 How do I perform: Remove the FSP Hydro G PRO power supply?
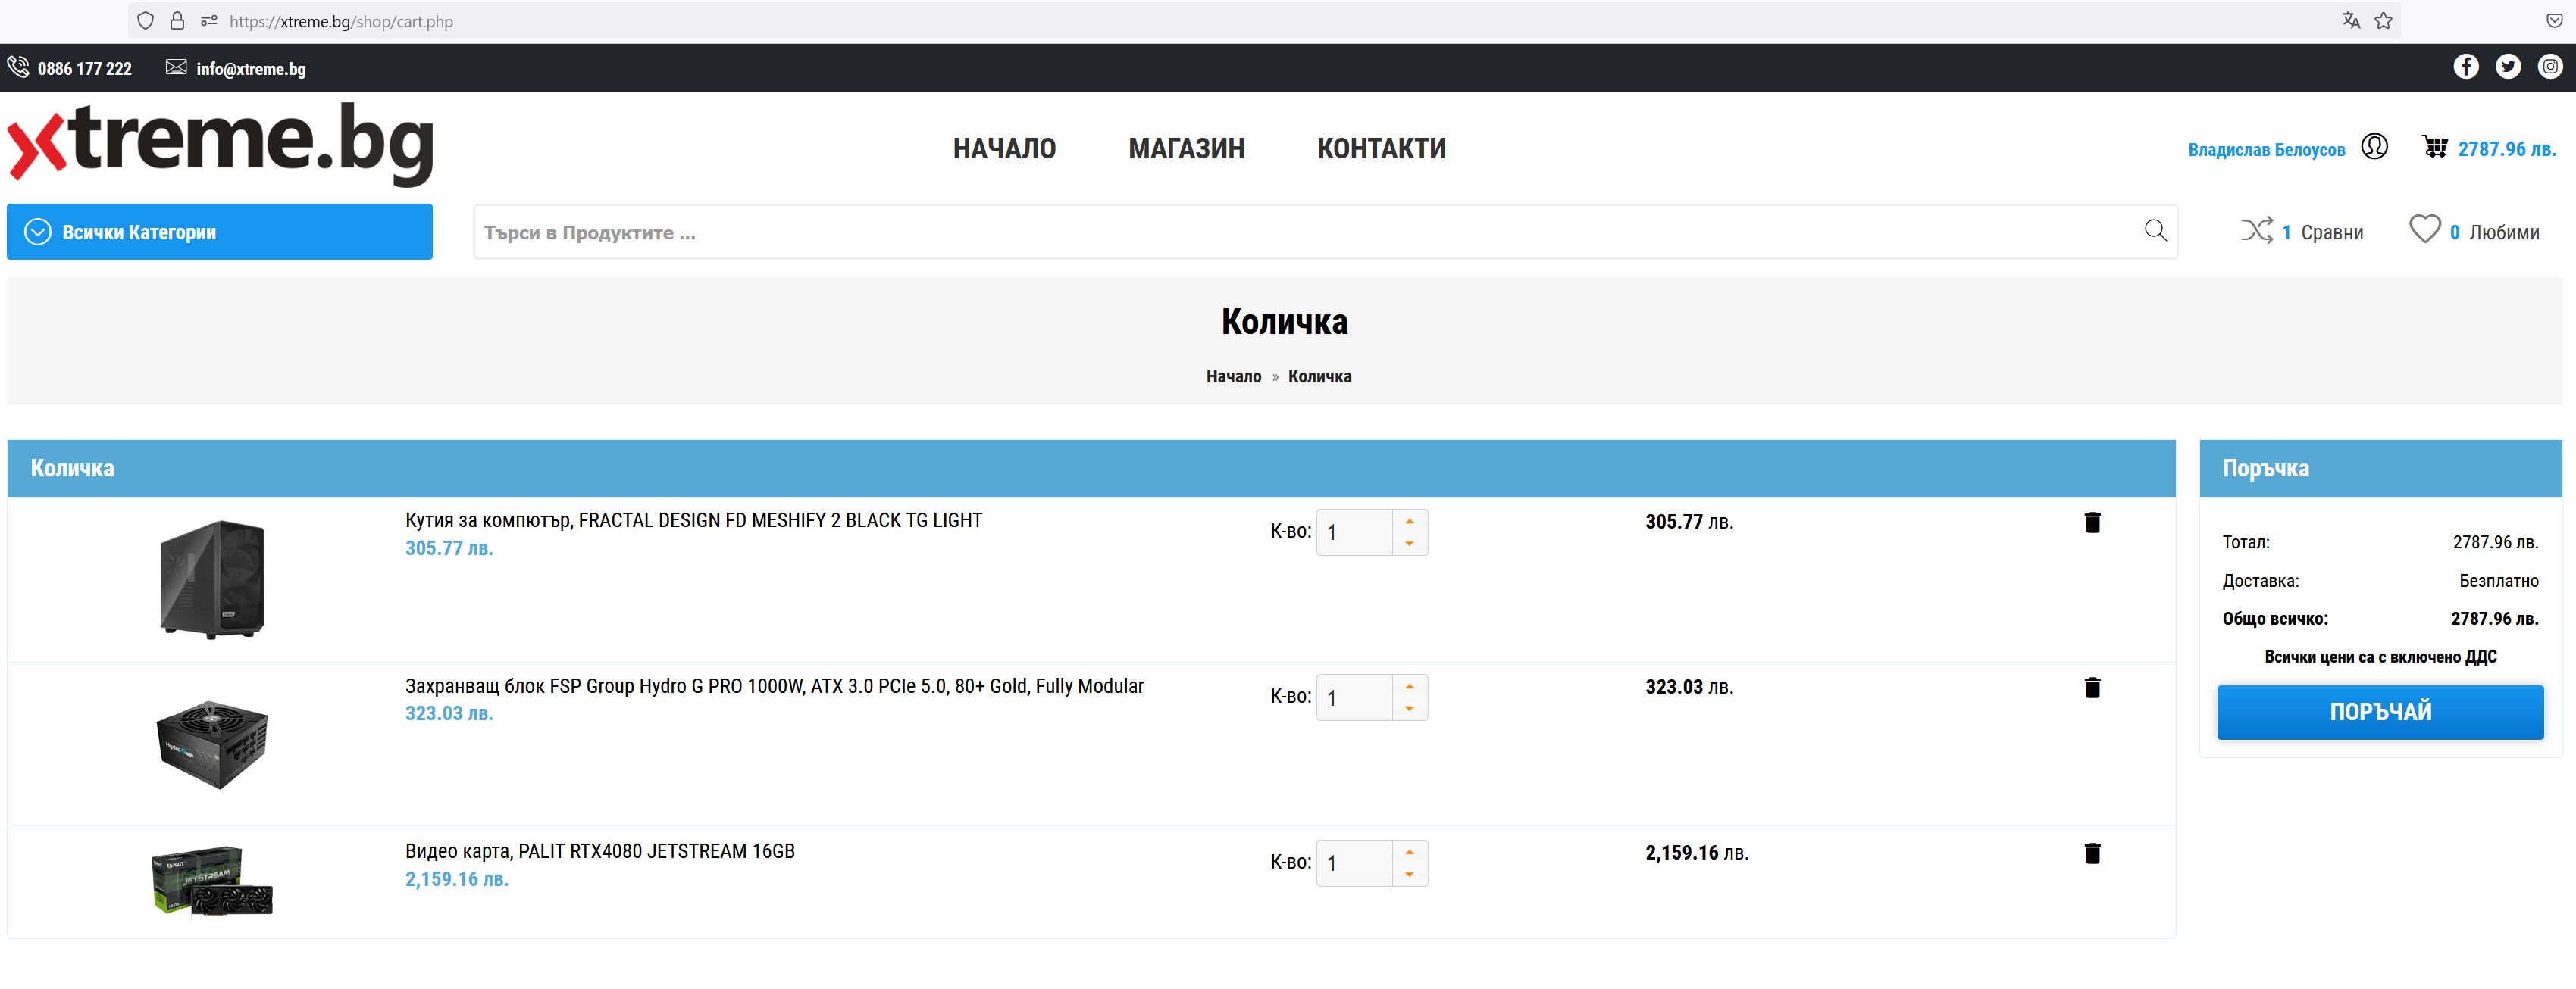(2091, 688)
